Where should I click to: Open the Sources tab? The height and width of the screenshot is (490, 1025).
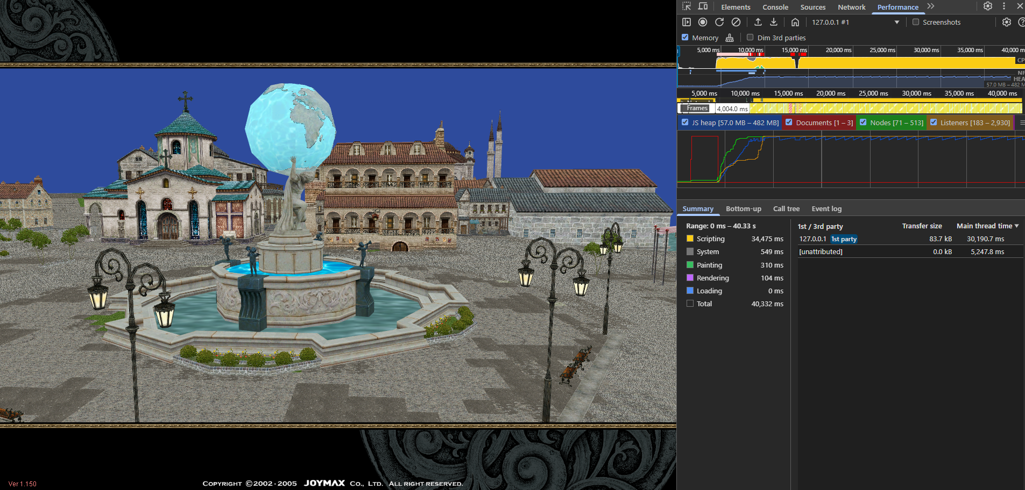point(813,7)
